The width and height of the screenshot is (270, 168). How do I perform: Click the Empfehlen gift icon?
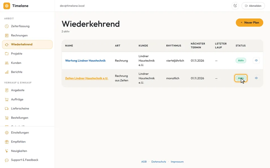(x=7, y=142)
